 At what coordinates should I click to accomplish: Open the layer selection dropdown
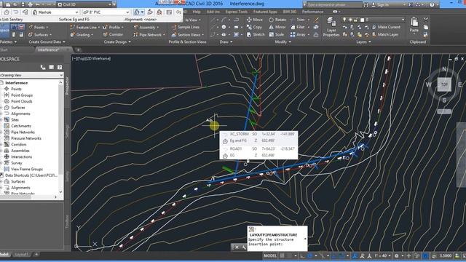374,20
